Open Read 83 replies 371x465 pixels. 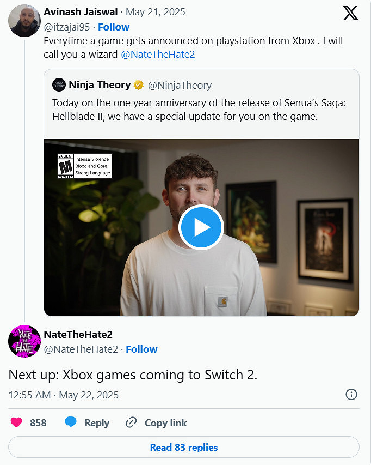coord(183,447)
